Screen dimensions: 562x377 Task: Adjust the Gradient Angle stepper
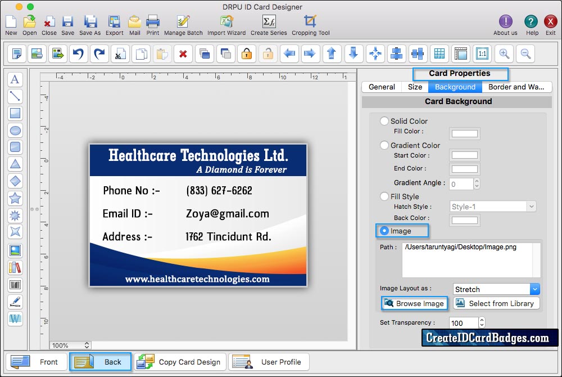[477, 183]
